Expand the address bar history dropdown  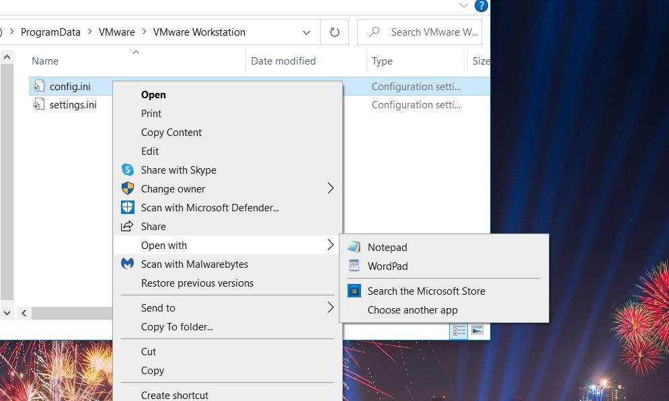(307, 32)
